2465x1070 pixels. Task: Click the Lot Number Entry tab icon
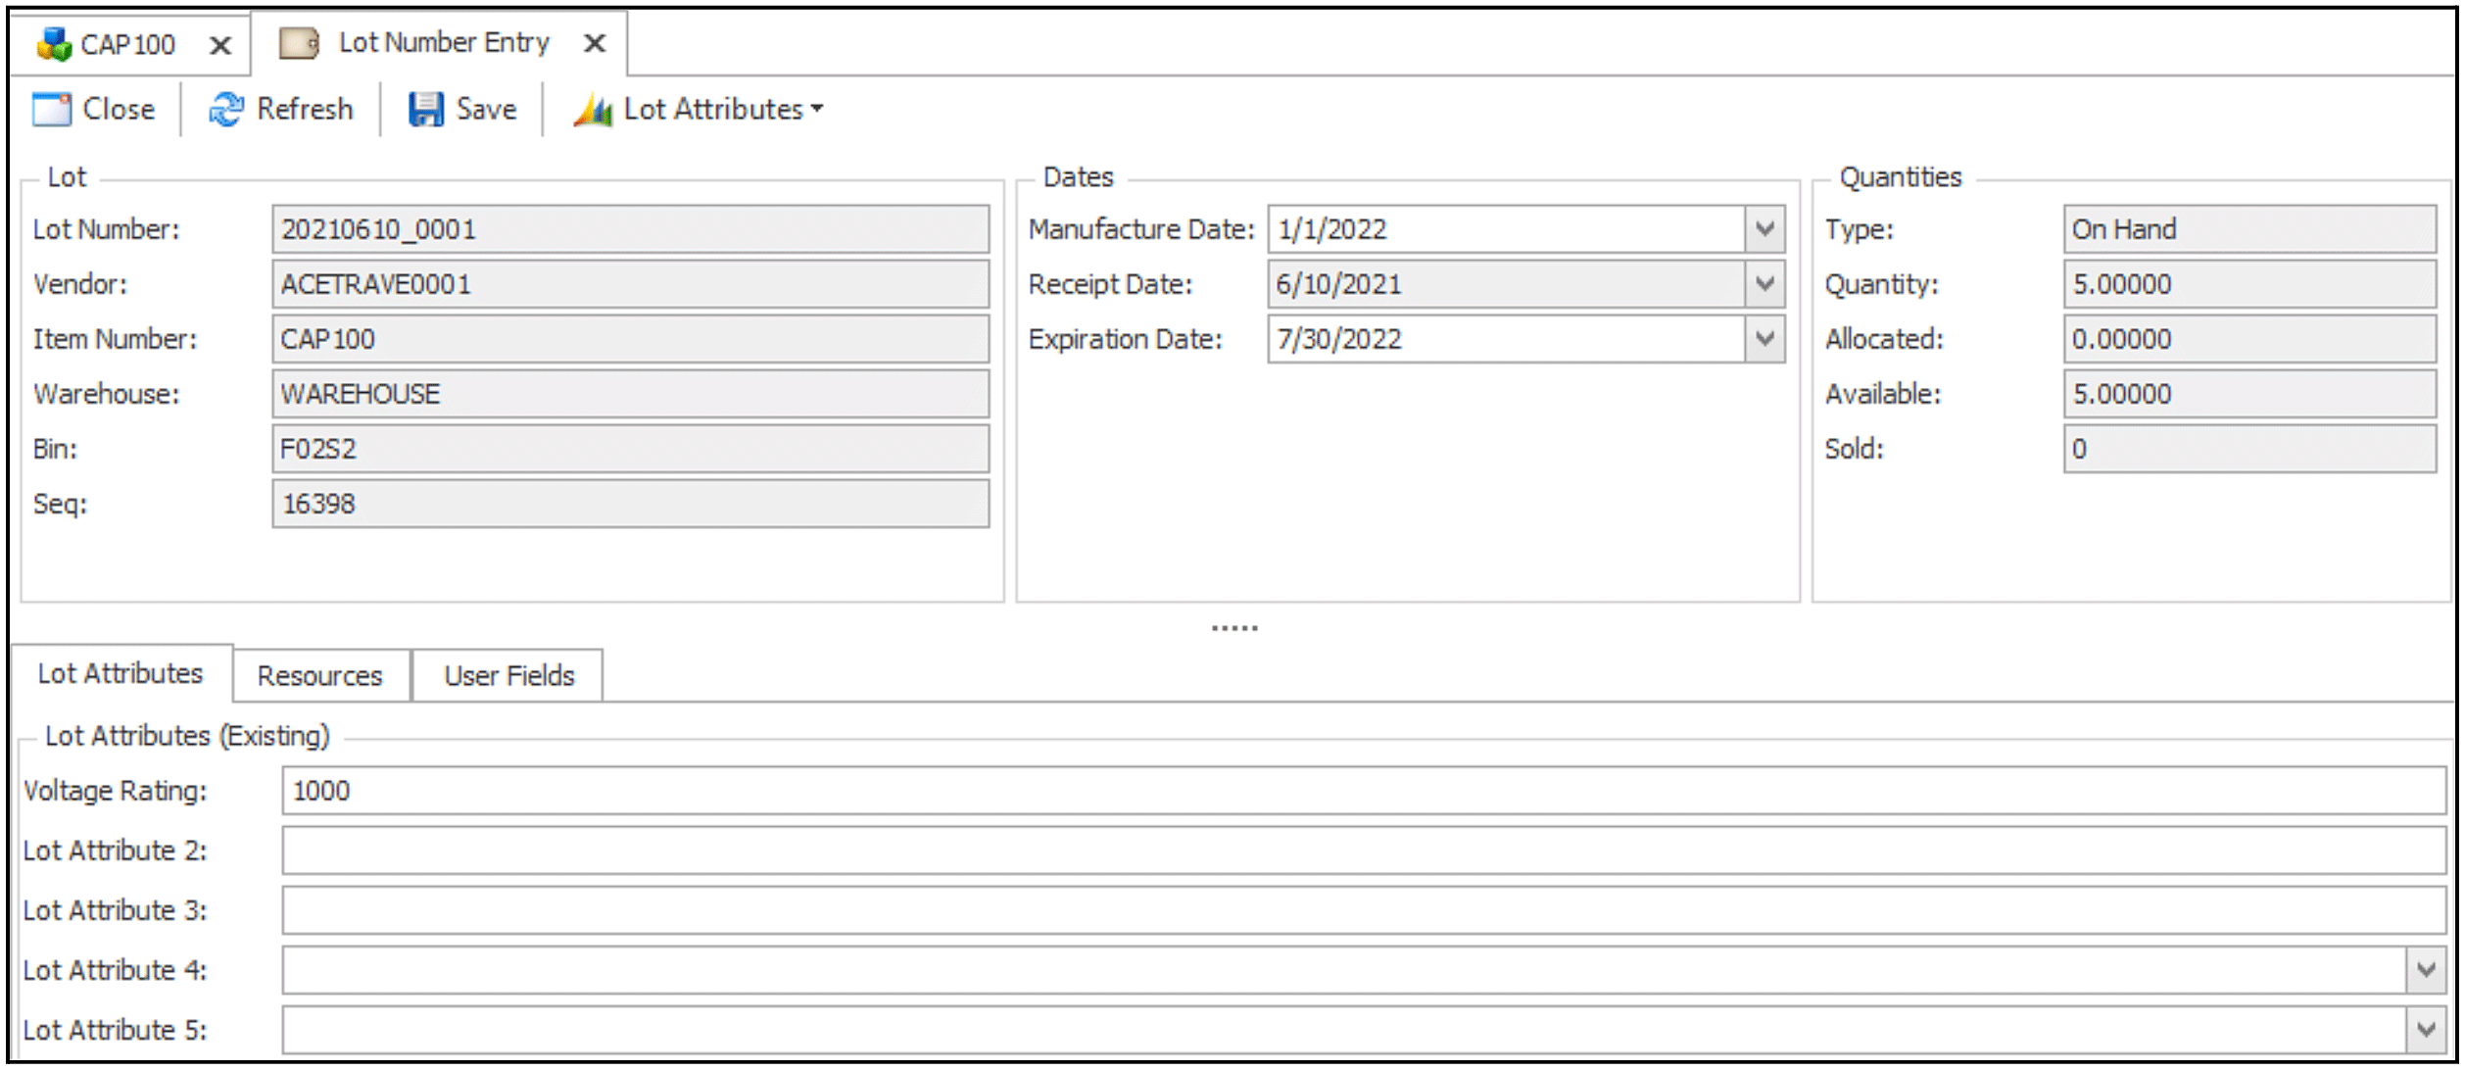[x=299, y=43]
